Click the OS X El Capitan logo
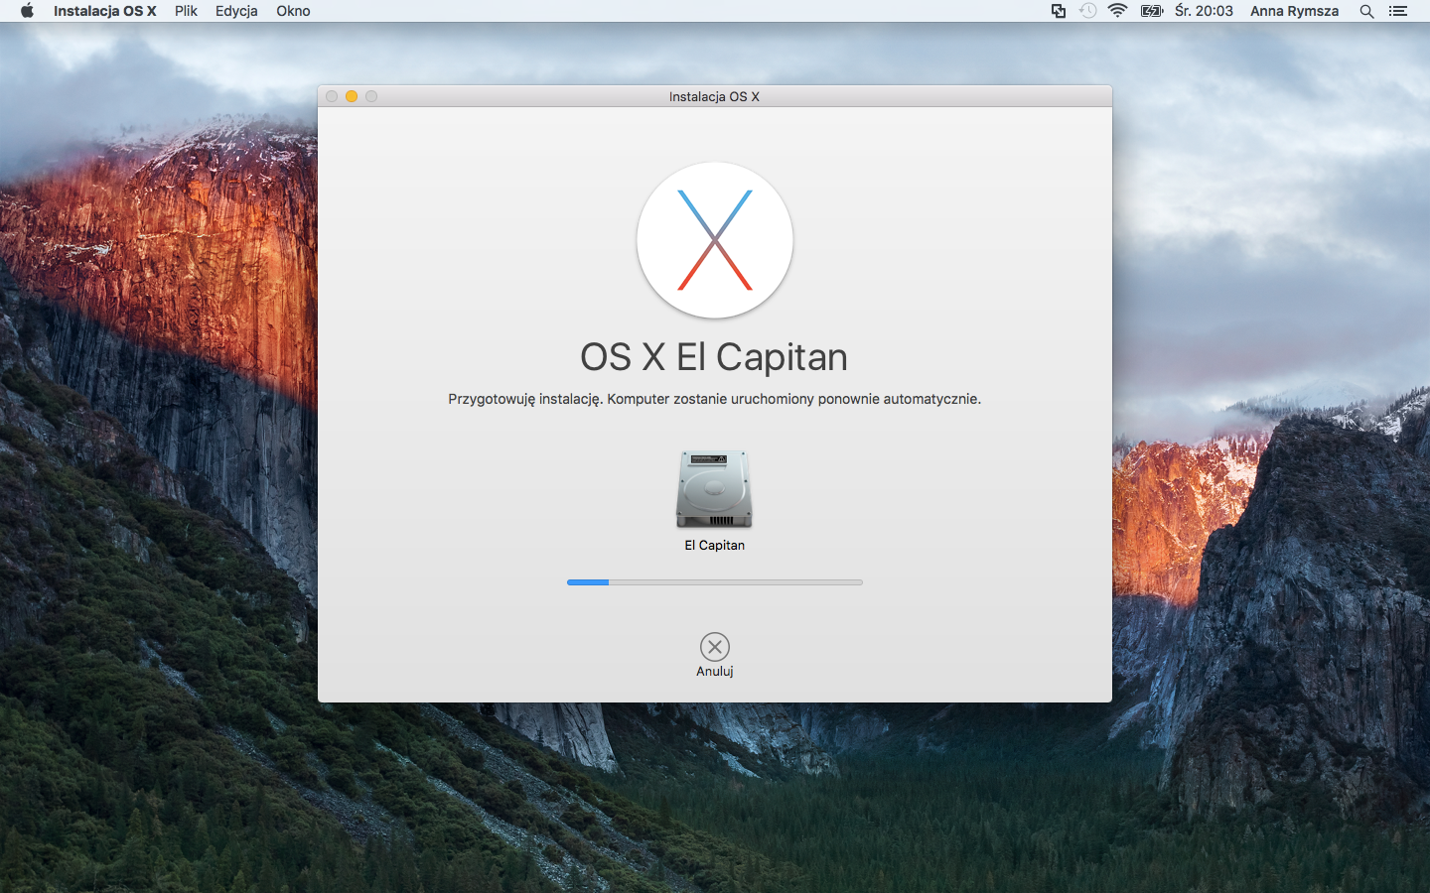 coord(715,240)
